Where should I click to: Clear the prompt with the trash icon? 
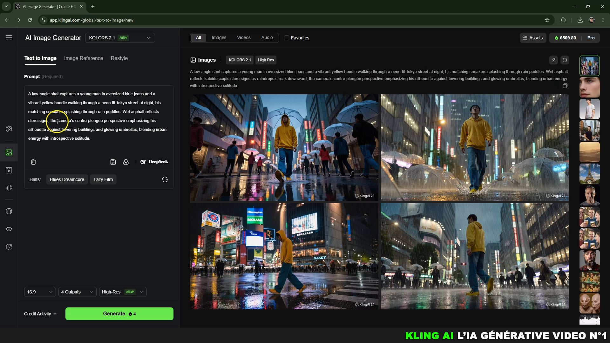(33, 162)
